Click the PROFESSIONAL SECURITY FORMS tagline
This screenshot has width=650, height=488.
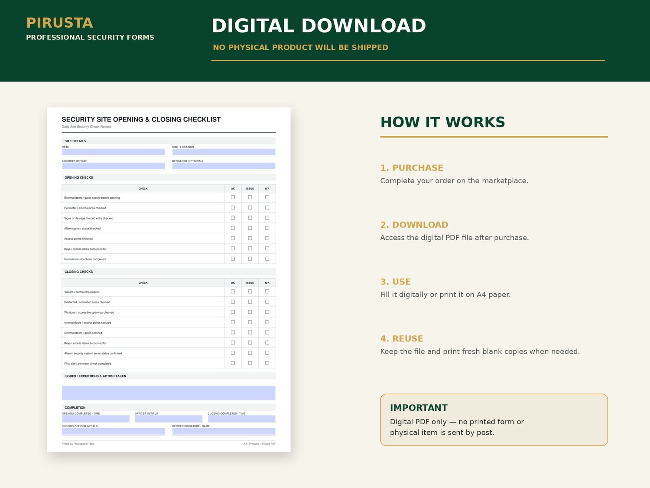click(90, 37)
